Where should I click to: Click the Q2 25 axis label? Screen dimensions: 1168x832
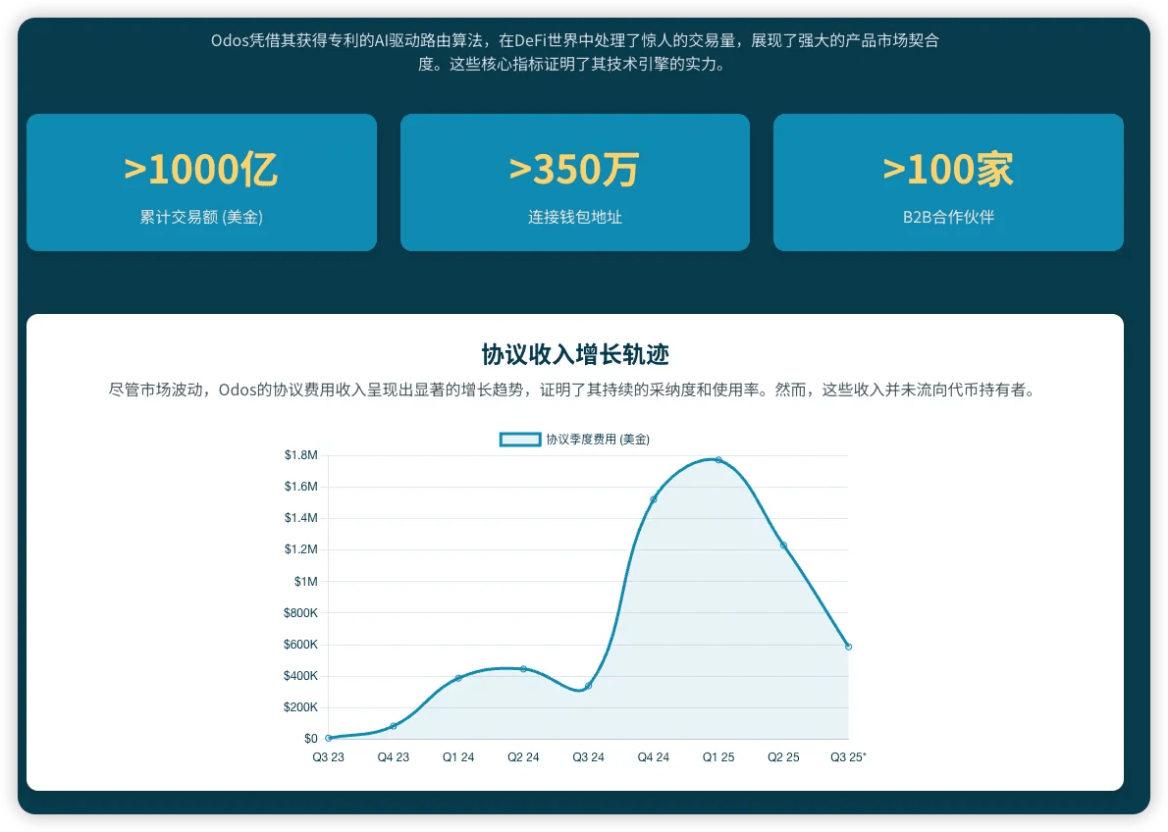783,756
